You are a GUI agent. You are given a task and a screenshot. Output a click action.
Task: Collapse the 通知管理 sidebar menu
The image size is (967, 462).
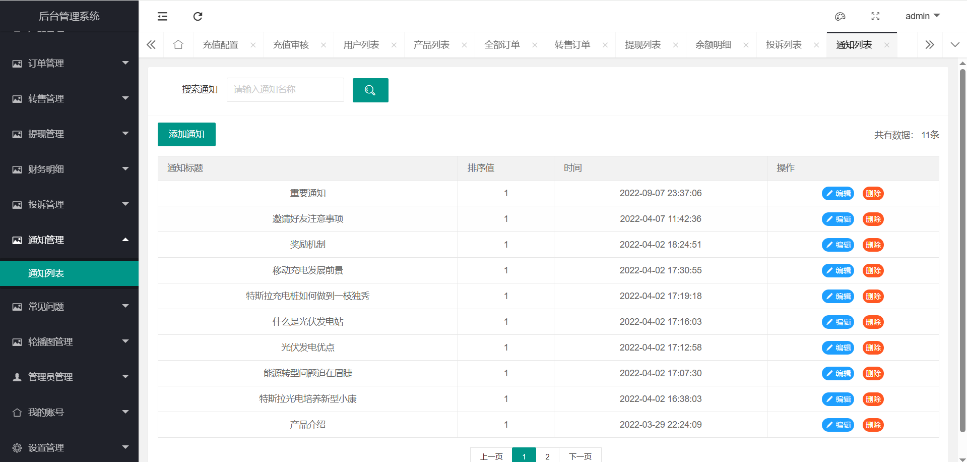(69, 240)
